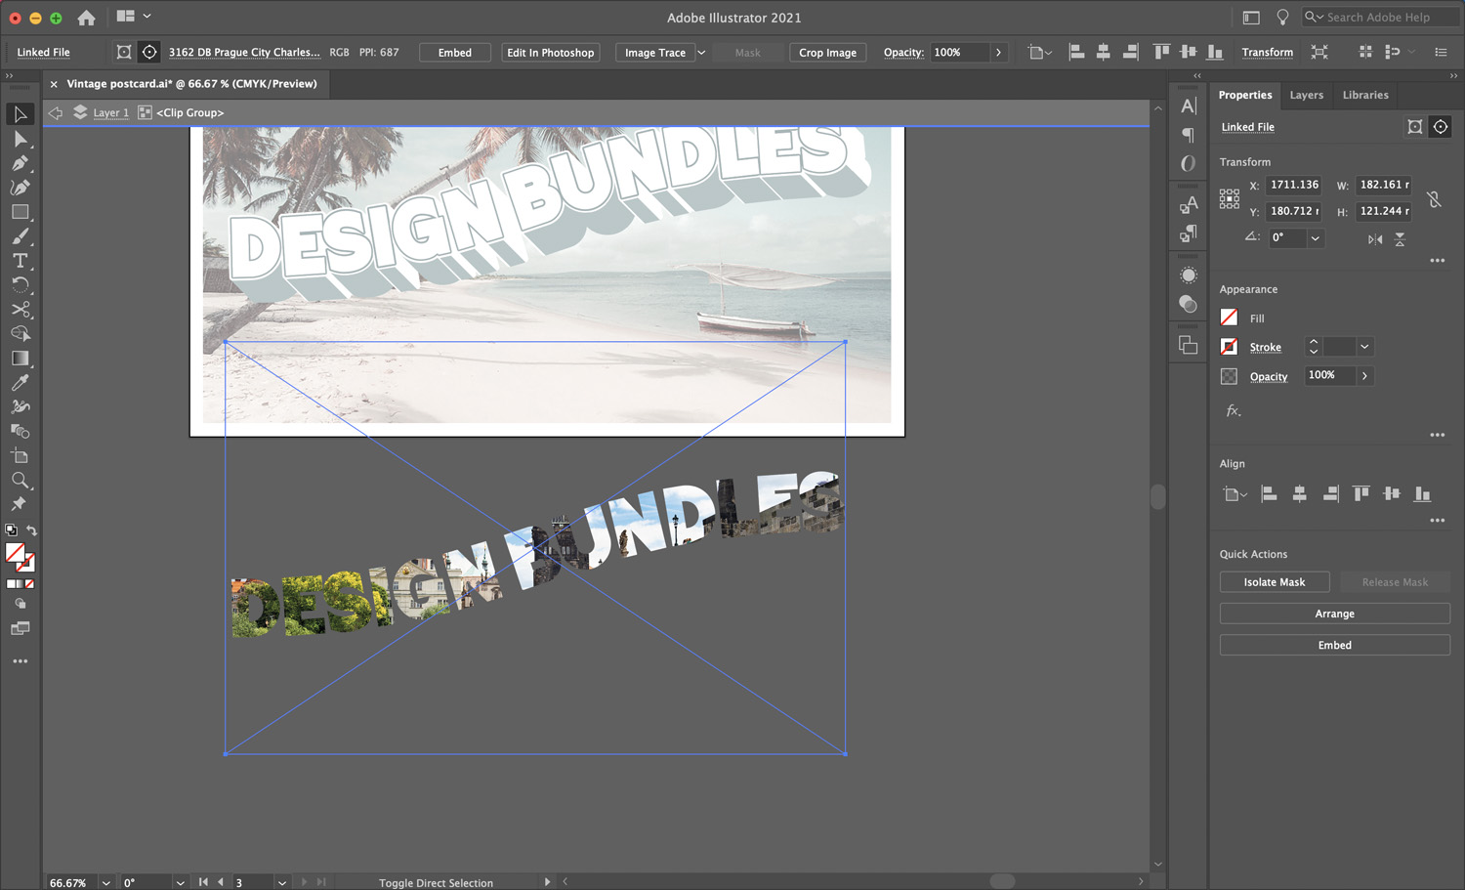Open Change Screen Mode icon in toolbar

20,629
